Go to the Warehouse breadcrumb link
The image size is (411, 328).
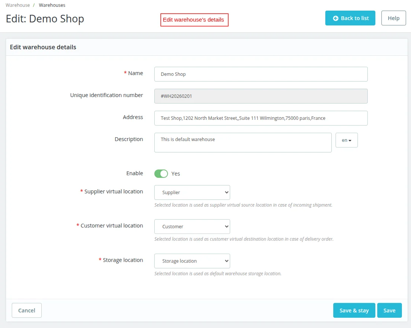[x=18, y=5]
